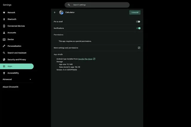Click the Bluetooth icon in sidebar
The image size is (191, 127).
(4, 19)
